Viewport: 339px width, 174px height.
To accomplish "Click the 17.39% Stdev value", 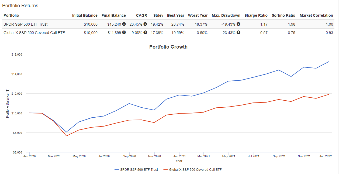I will tap(157, 33).
